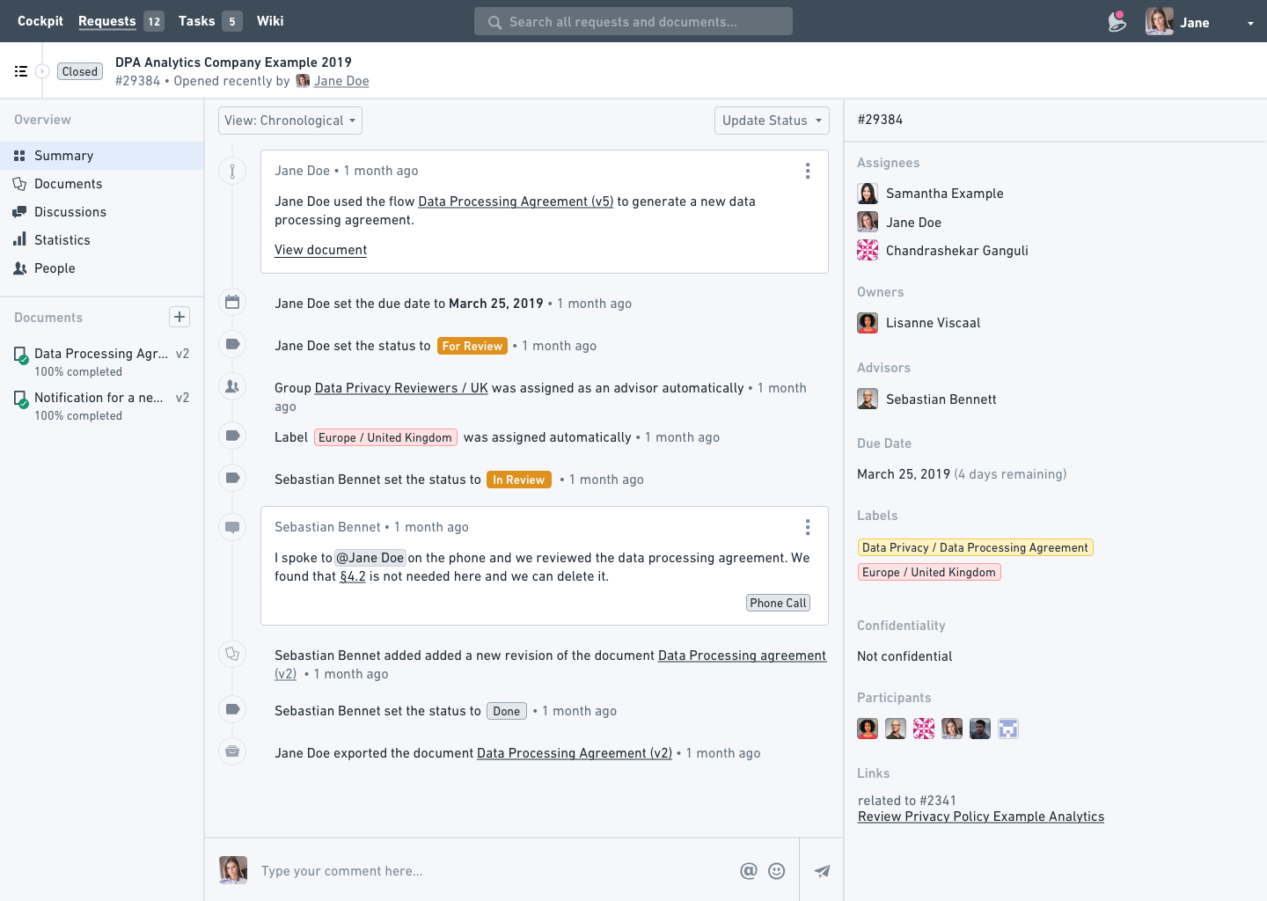The height and width of the screenshot is (901, 1267).
Task: Expand the Jane user account menu
Action: pyautogui.click(x=1249, y=23)
